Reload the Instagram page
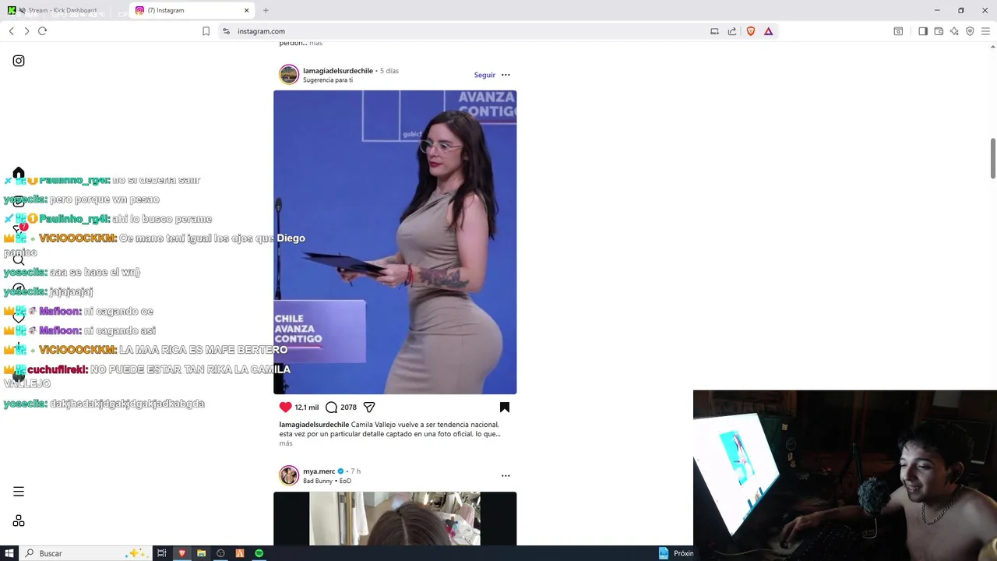This screenshot has height=561, width=997. coord(42,31)
